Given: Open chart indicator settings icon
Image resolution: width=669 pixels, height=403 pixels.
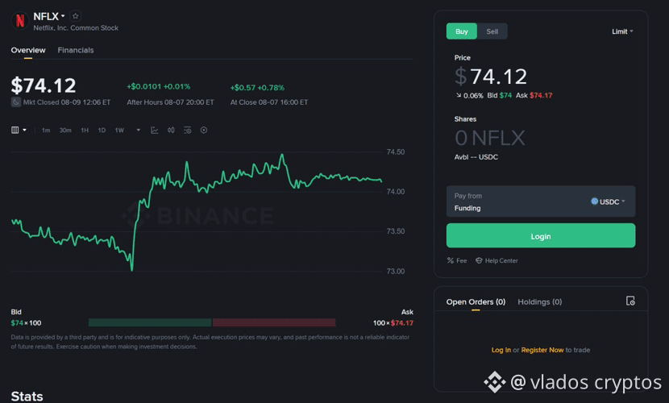Looking at the screenshot, I should coord(187,130).
